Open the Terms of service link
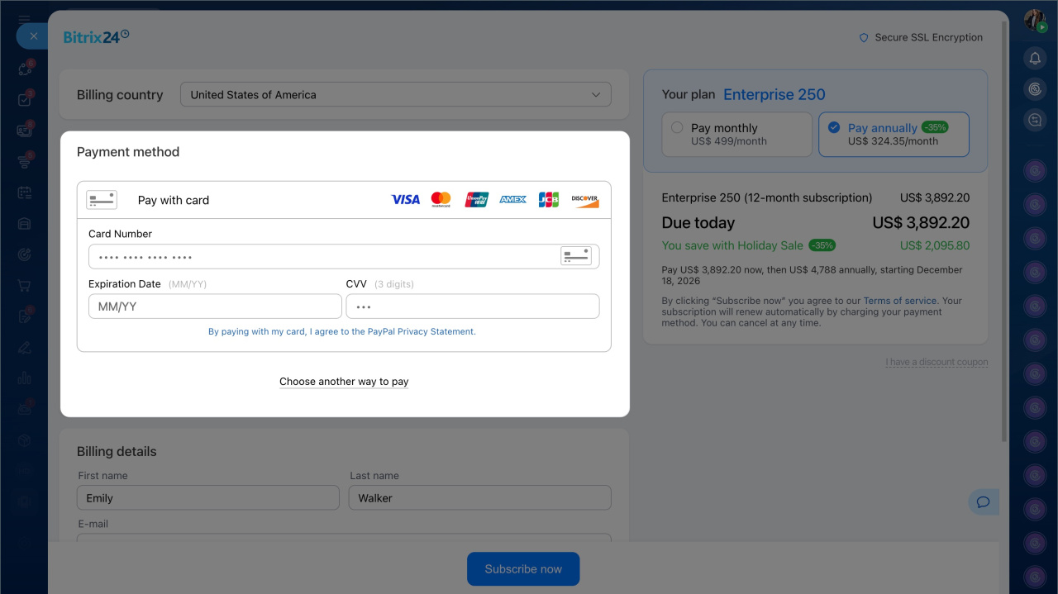 click(x=899, y=301)
